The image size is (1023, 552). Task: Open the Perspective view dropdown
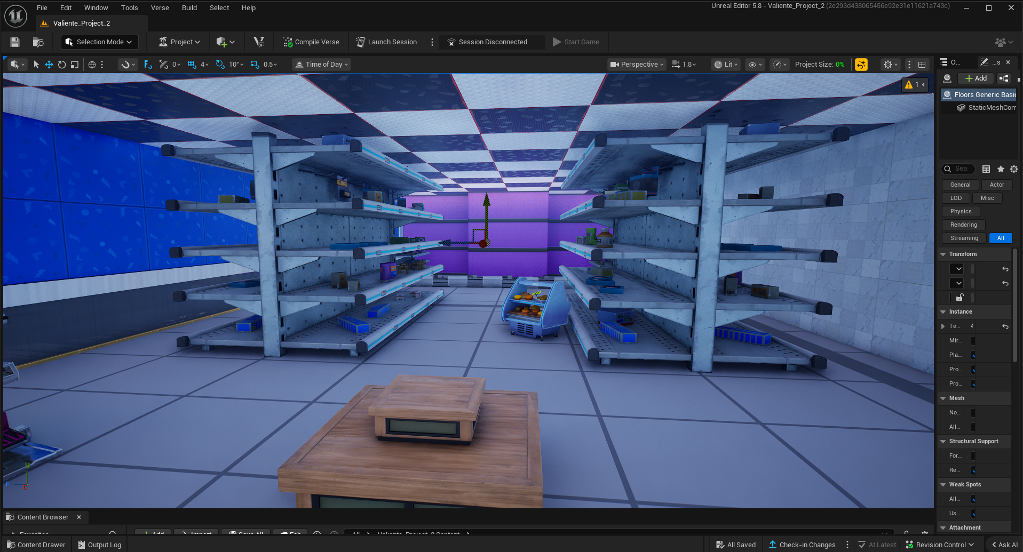tap(637, 65)
